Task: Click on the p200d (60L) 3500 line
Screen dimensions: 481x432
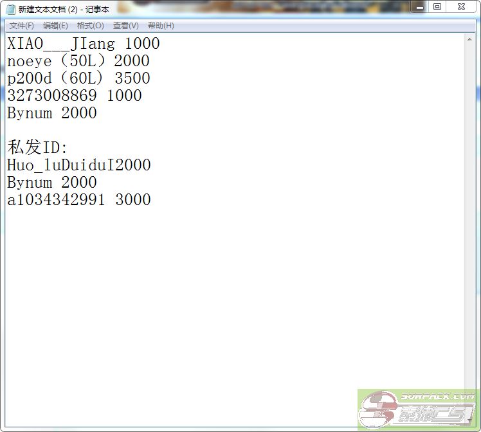Action: [x=78, y=79]
